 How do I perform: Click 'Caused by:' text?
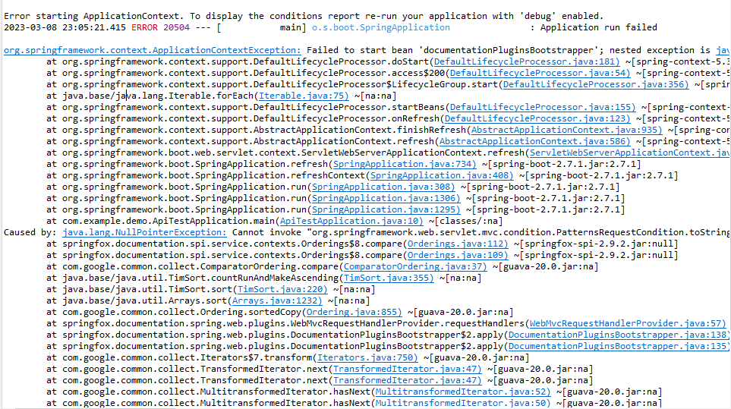tap(30, 232)
